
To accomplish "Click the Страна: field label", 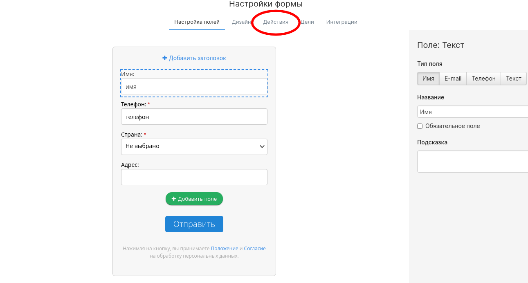I will click(132, 135).
